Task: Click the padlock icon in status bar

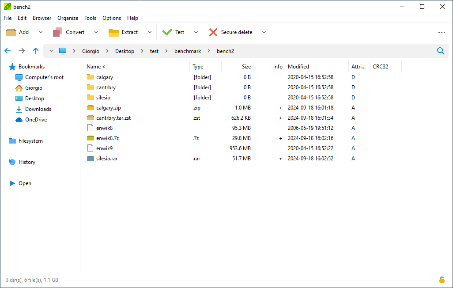Action: click(x=442, y=280)
